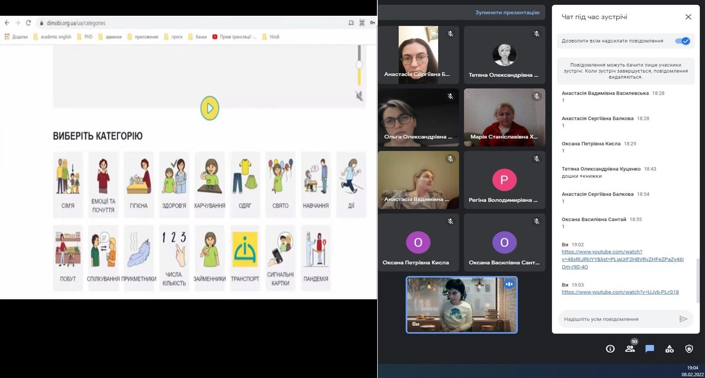Select the 'ТРАНСПОРТ' category card
The height and width of the screenshot is (378, 705).
(245, 257)
